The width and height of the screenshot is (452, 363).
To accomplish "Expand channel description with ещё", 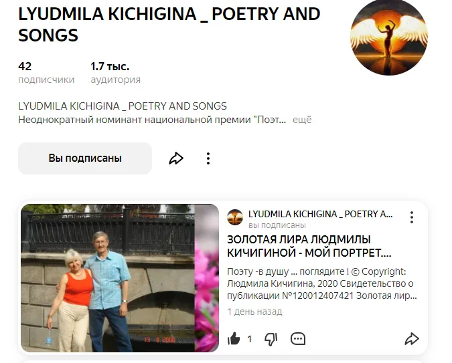I will (x=302, y=120).
